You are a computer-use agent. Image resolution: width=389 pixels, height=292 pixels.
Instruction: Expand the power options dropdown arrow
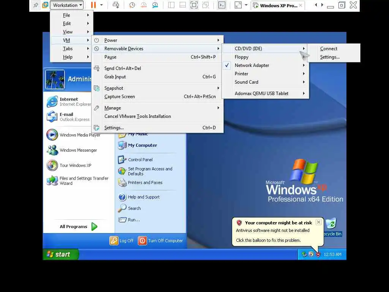coord(101,5)
